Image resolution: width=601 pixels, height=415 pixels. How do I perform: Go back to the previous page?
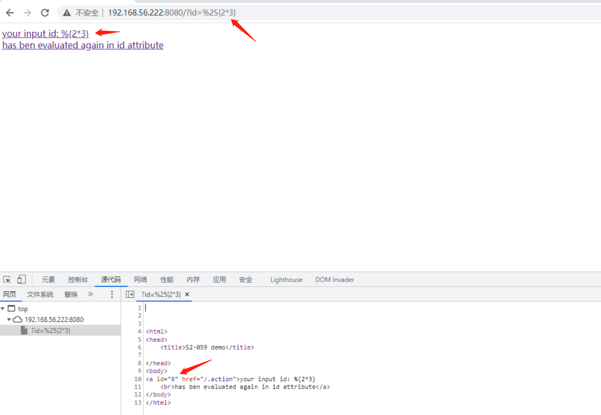click(10, 13)
